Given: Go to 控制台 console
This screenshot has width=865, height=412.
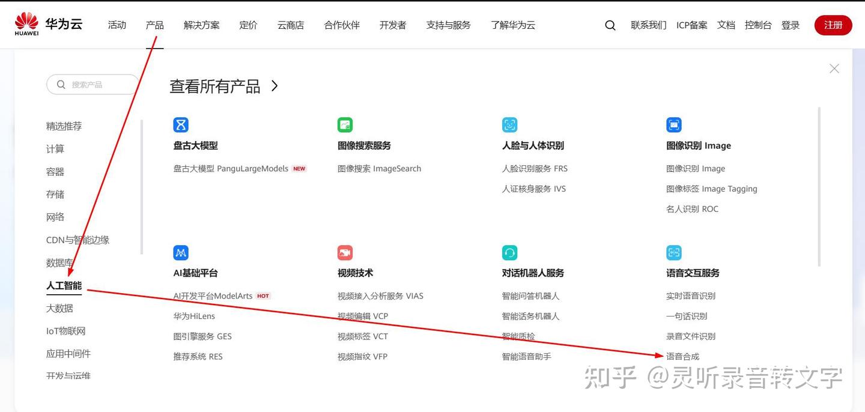Looking at the screenshot, I should [758, 25].
